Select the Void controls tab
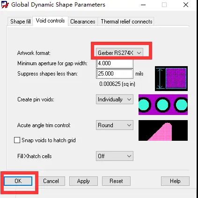The image size is (198, 198). coord(50,21)
